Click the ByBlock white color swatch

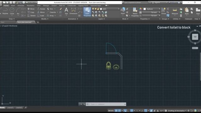click(x=145, y=9)
